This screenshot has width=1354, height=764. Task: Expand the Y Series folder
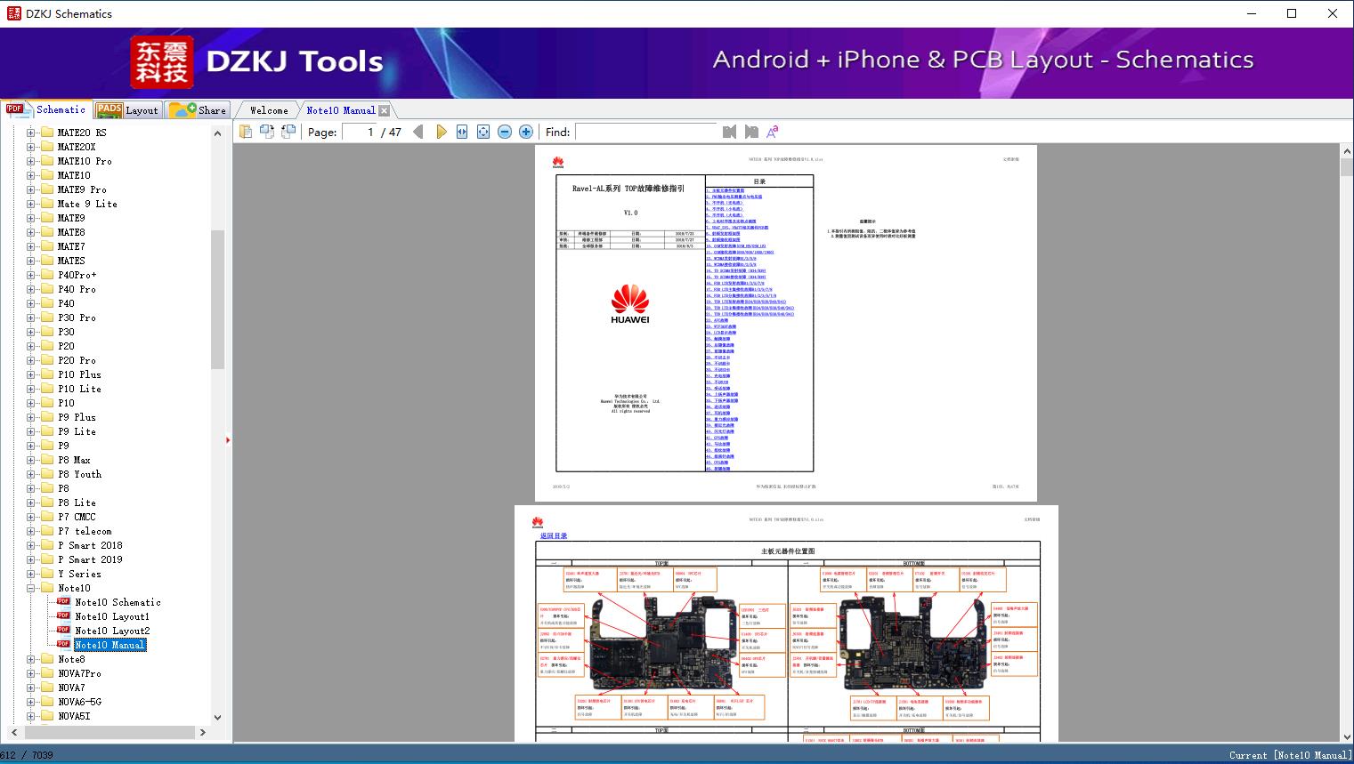click(x=31, y=574)
